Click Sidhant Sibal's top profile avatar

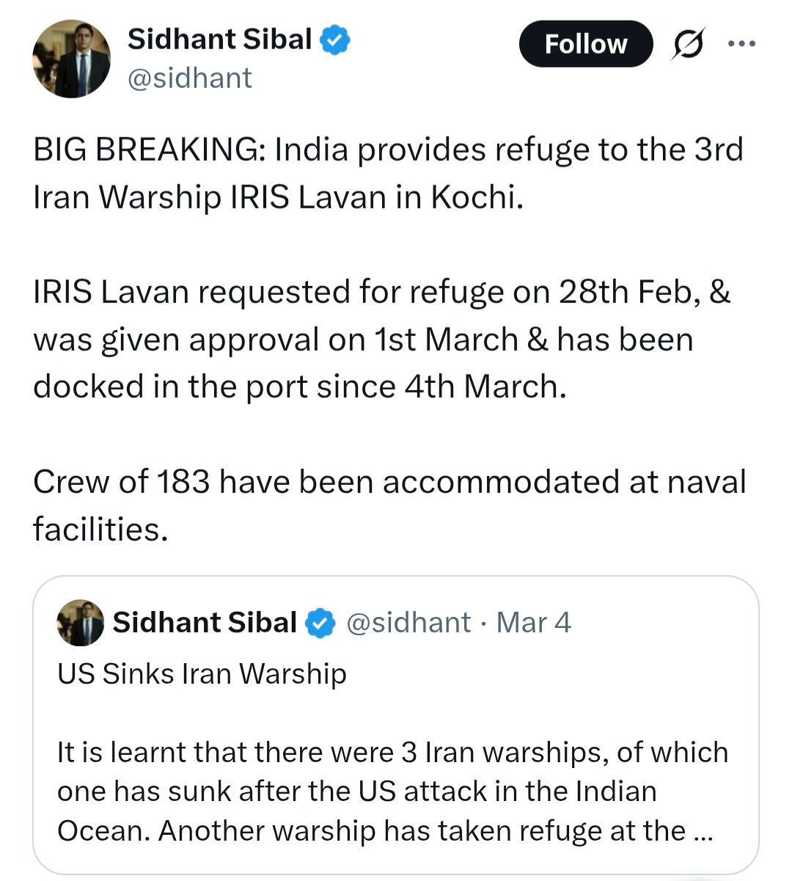[x=71, y=59]
